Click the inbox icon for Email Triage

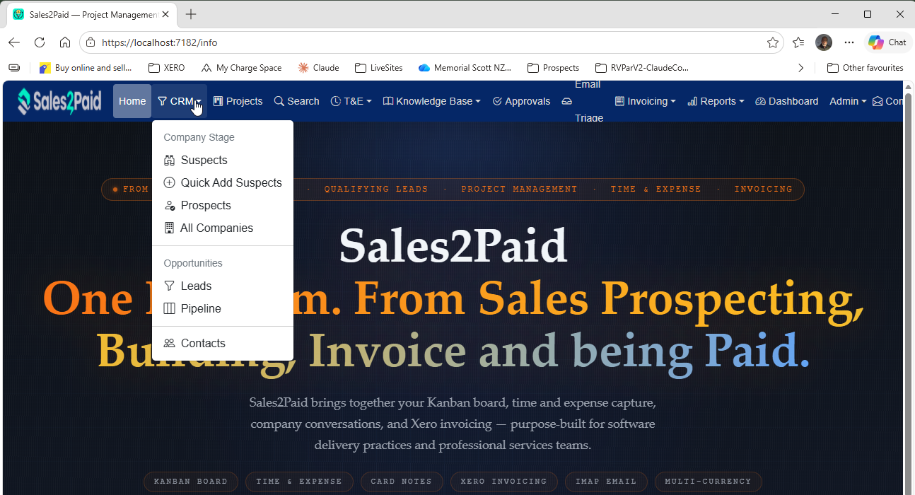tap(566, 101)
